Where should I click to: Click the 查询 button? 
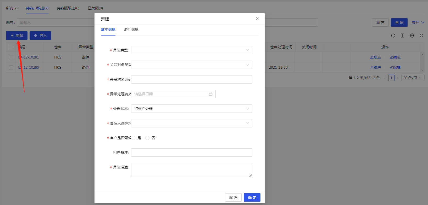point(399,22)
